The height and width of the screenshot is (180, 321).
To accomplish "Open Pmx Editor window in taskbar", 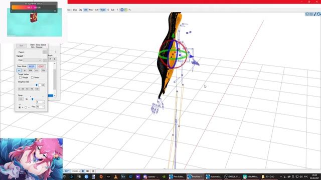I will click(177, 176).
